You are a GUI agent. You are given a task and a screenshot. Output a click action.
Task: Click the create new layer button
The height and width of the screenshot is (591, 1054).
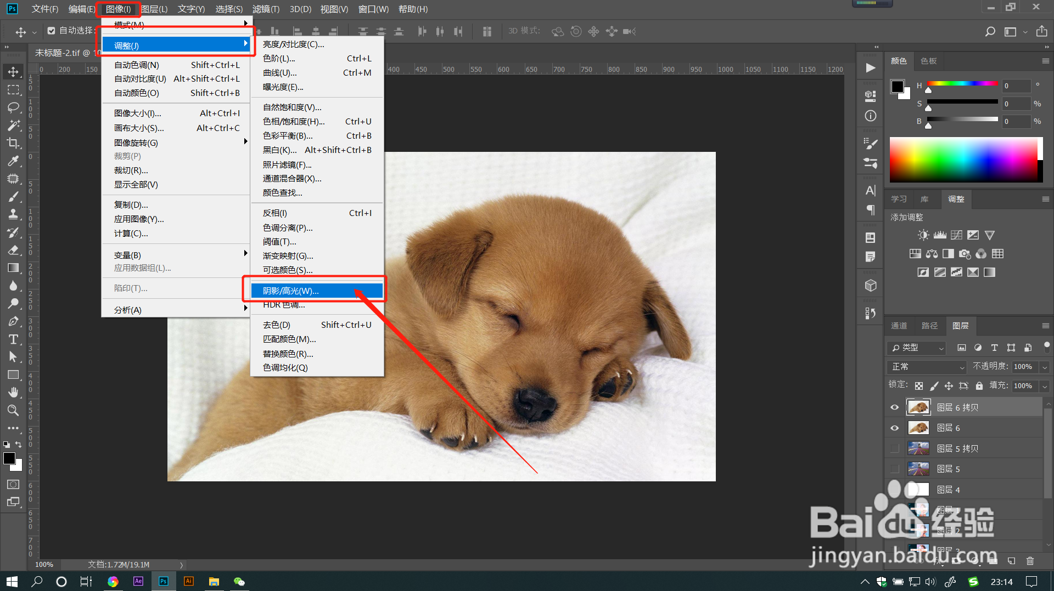[1011, 561]
